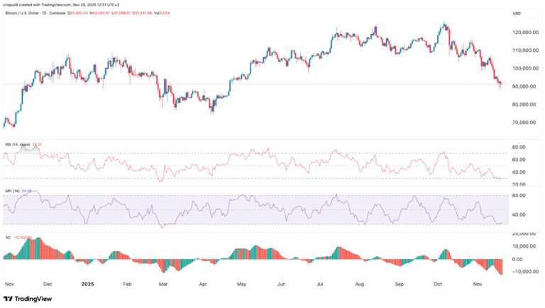The image size is (545, 308).
Task: Click the MFI value '24.56'
Action: (27, 191)
